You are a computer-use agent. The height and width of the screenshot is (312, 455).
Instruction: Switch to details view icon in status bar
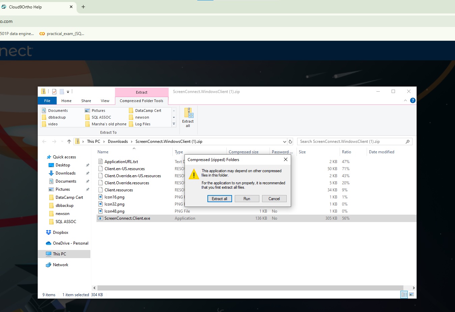pos(404,294)
